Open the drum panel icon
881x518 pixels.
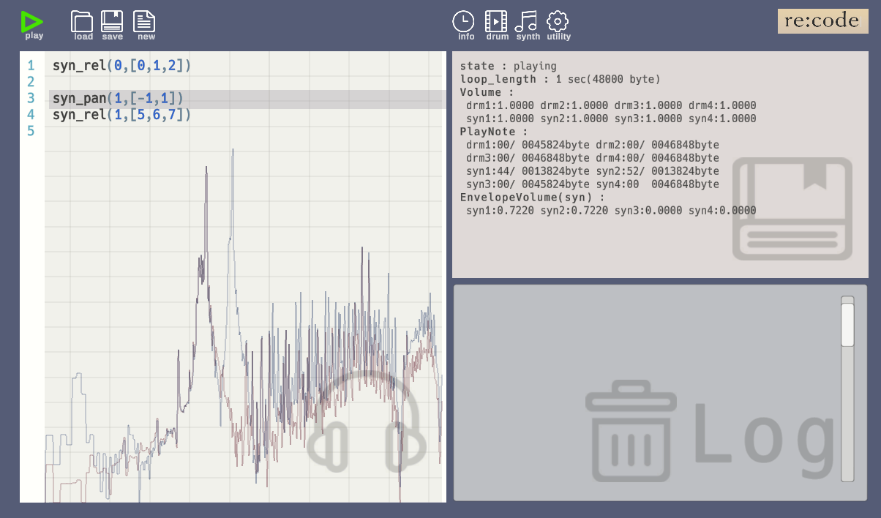[x=496, y=25]
